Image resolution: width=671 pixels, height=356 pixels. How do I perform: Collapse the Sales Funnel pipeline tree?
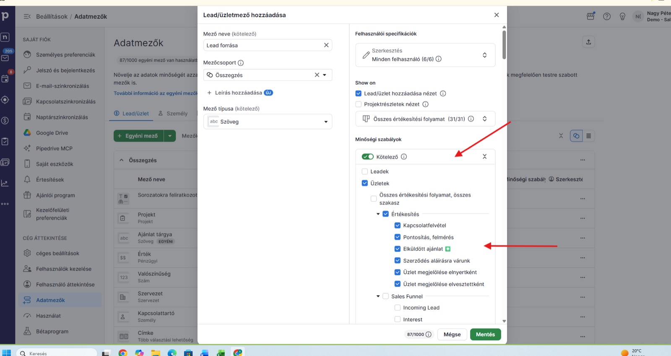[x=378, y=296]
